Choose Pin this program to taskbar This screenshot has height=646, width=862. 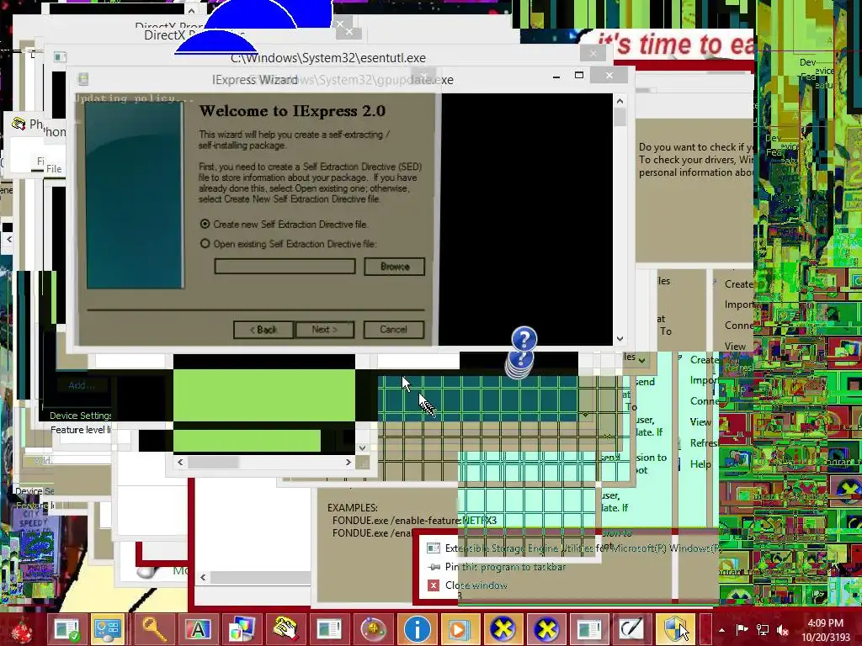click(505, 567)
